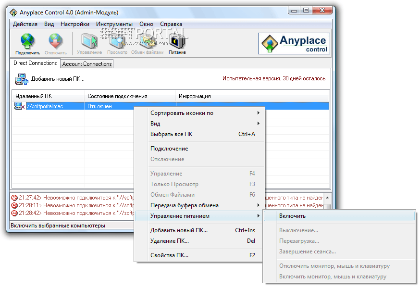Select Перезагрузка... in power submenu
The height and width of the screenshot is (289, 420).
pyautogui.click(x=339, y=241)
